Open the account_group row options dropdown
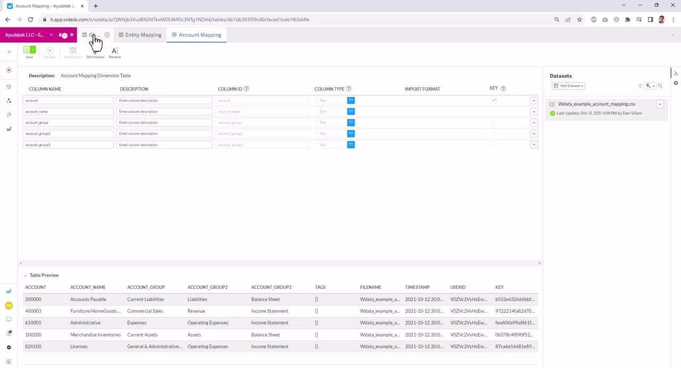681x368 pixels. pos(534,123)
